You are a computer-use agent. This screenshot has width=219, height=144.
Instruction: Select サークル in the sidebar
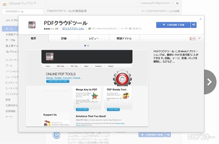point(10,40)
